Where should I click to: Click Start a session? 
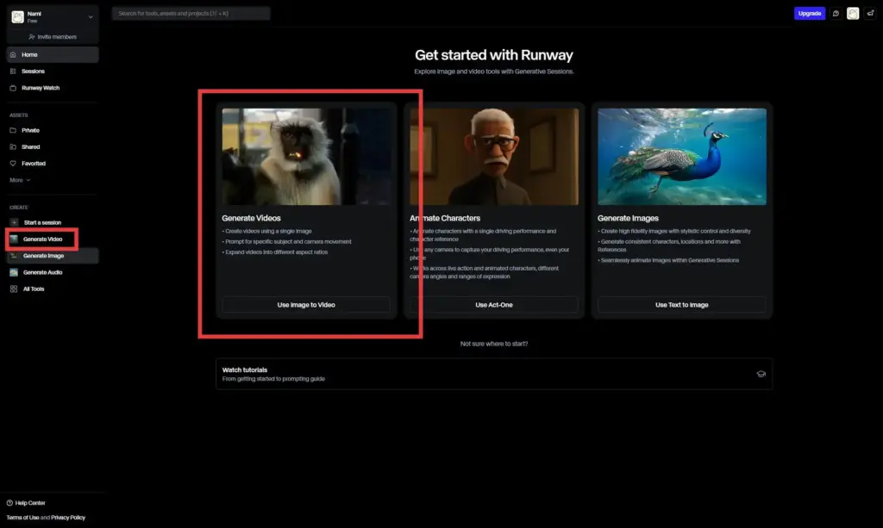[53, 223]
